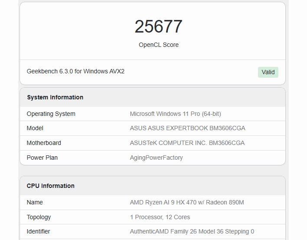Click the Name label in CPU Information

[35, 202]
